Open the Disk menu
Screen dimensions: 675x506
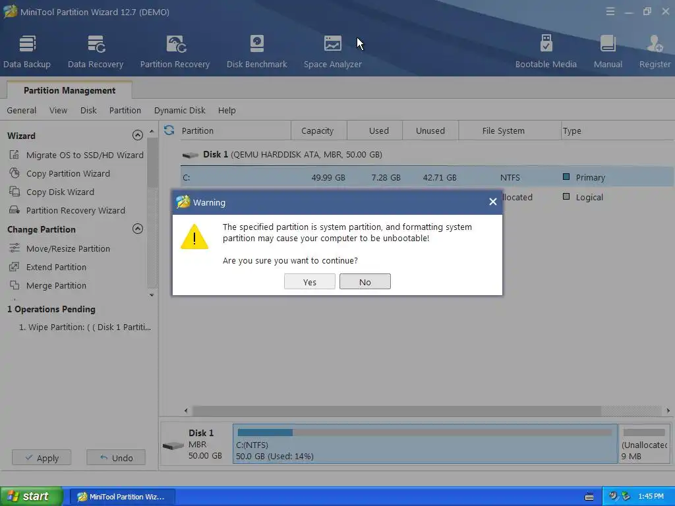point(88,110)
